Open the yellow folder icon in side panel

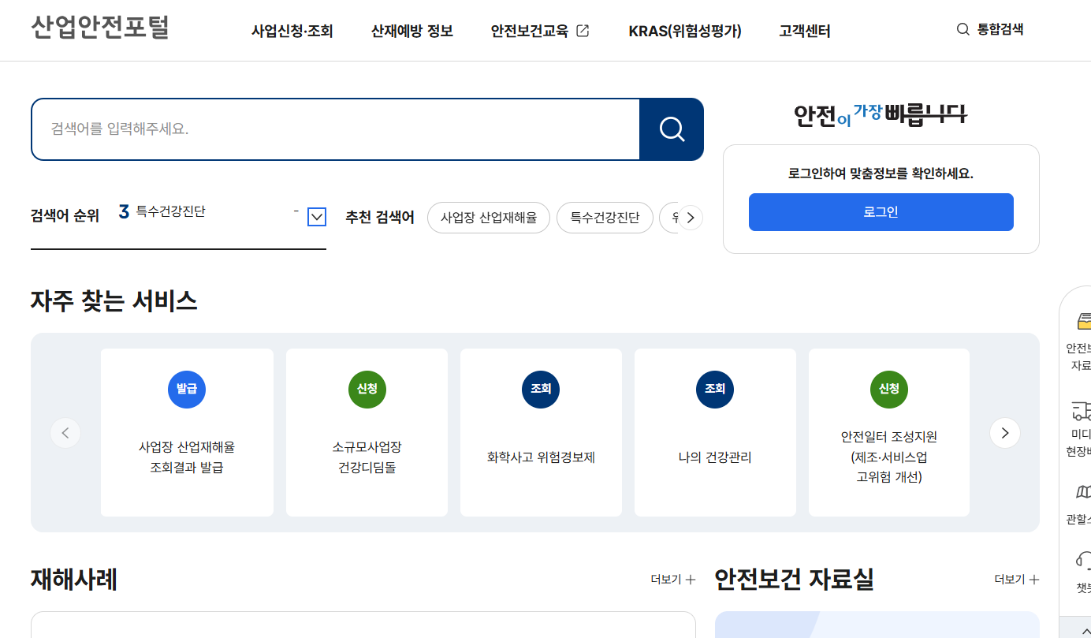pyautogui.click(x=1084, y=320)
